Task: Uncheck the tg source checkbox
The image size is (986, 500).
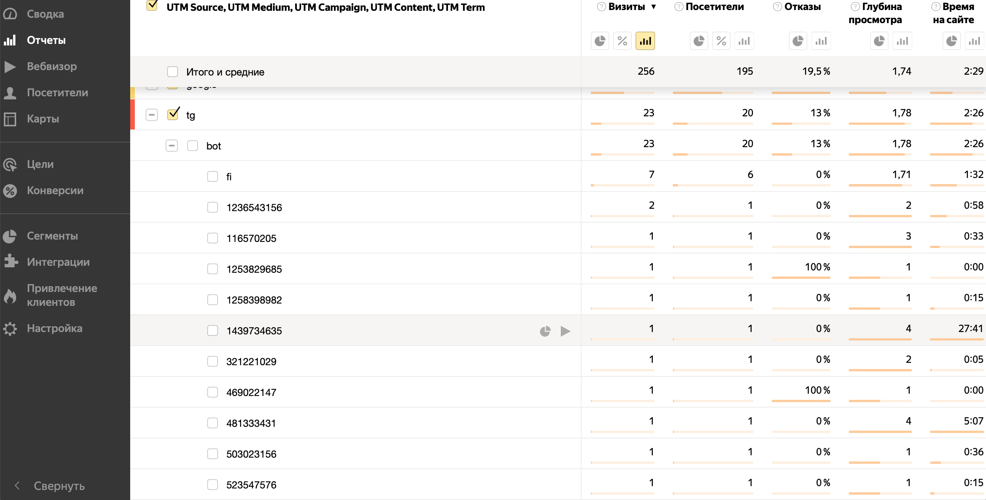Action: click(x=173, y=114)
